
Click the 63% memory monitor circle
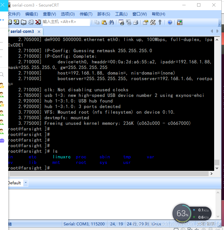click(182, 213)
